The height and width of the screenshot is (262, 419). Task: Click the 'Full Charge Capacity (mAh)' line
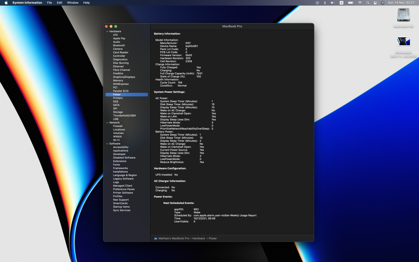[181, 73]
